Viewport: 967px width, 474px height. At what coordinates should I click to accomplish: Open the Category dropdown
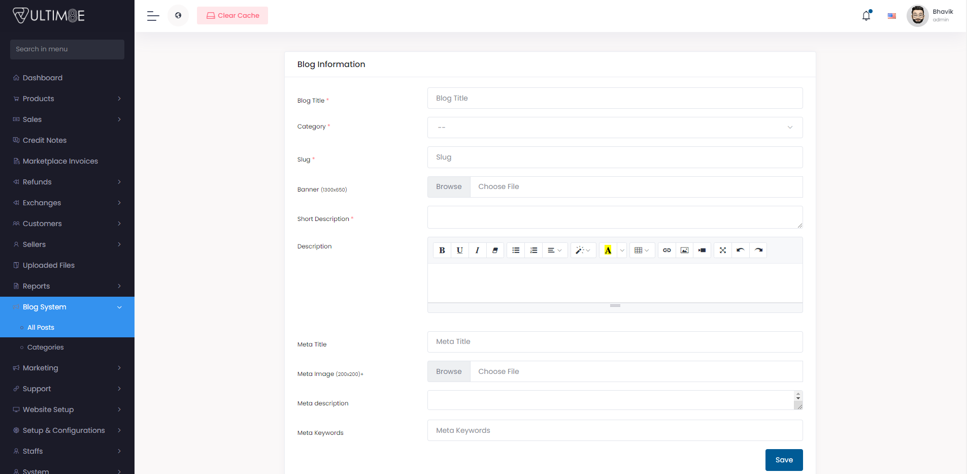615,128
